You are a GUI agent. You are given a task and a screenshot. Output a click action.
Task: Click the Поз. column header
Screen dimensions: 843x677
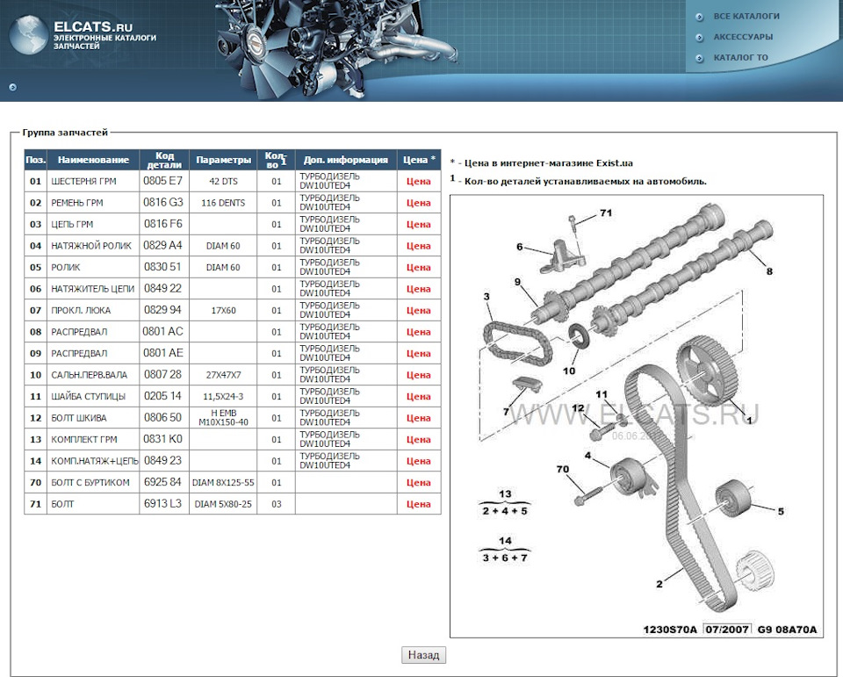[x=35, y=160]
